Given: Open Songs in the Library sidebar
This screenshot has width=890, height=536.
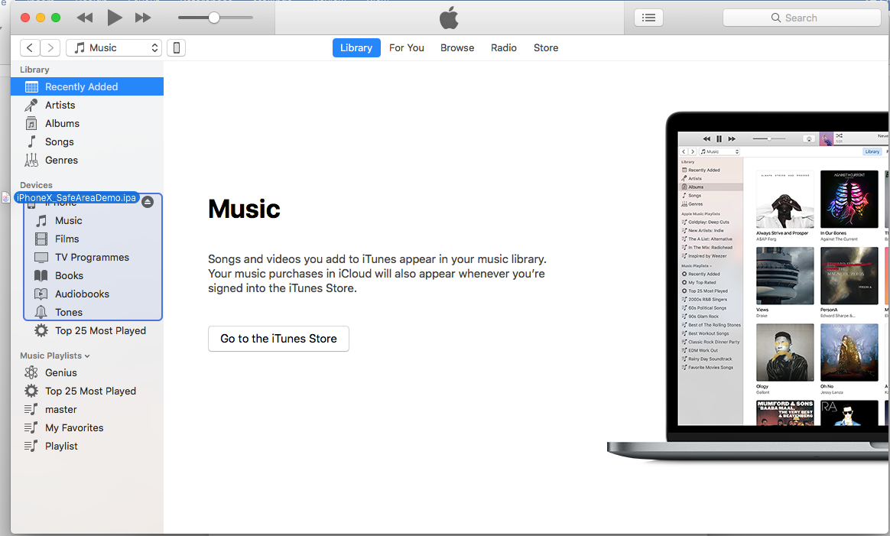Looking at the screenshot, I should (87, 142).
